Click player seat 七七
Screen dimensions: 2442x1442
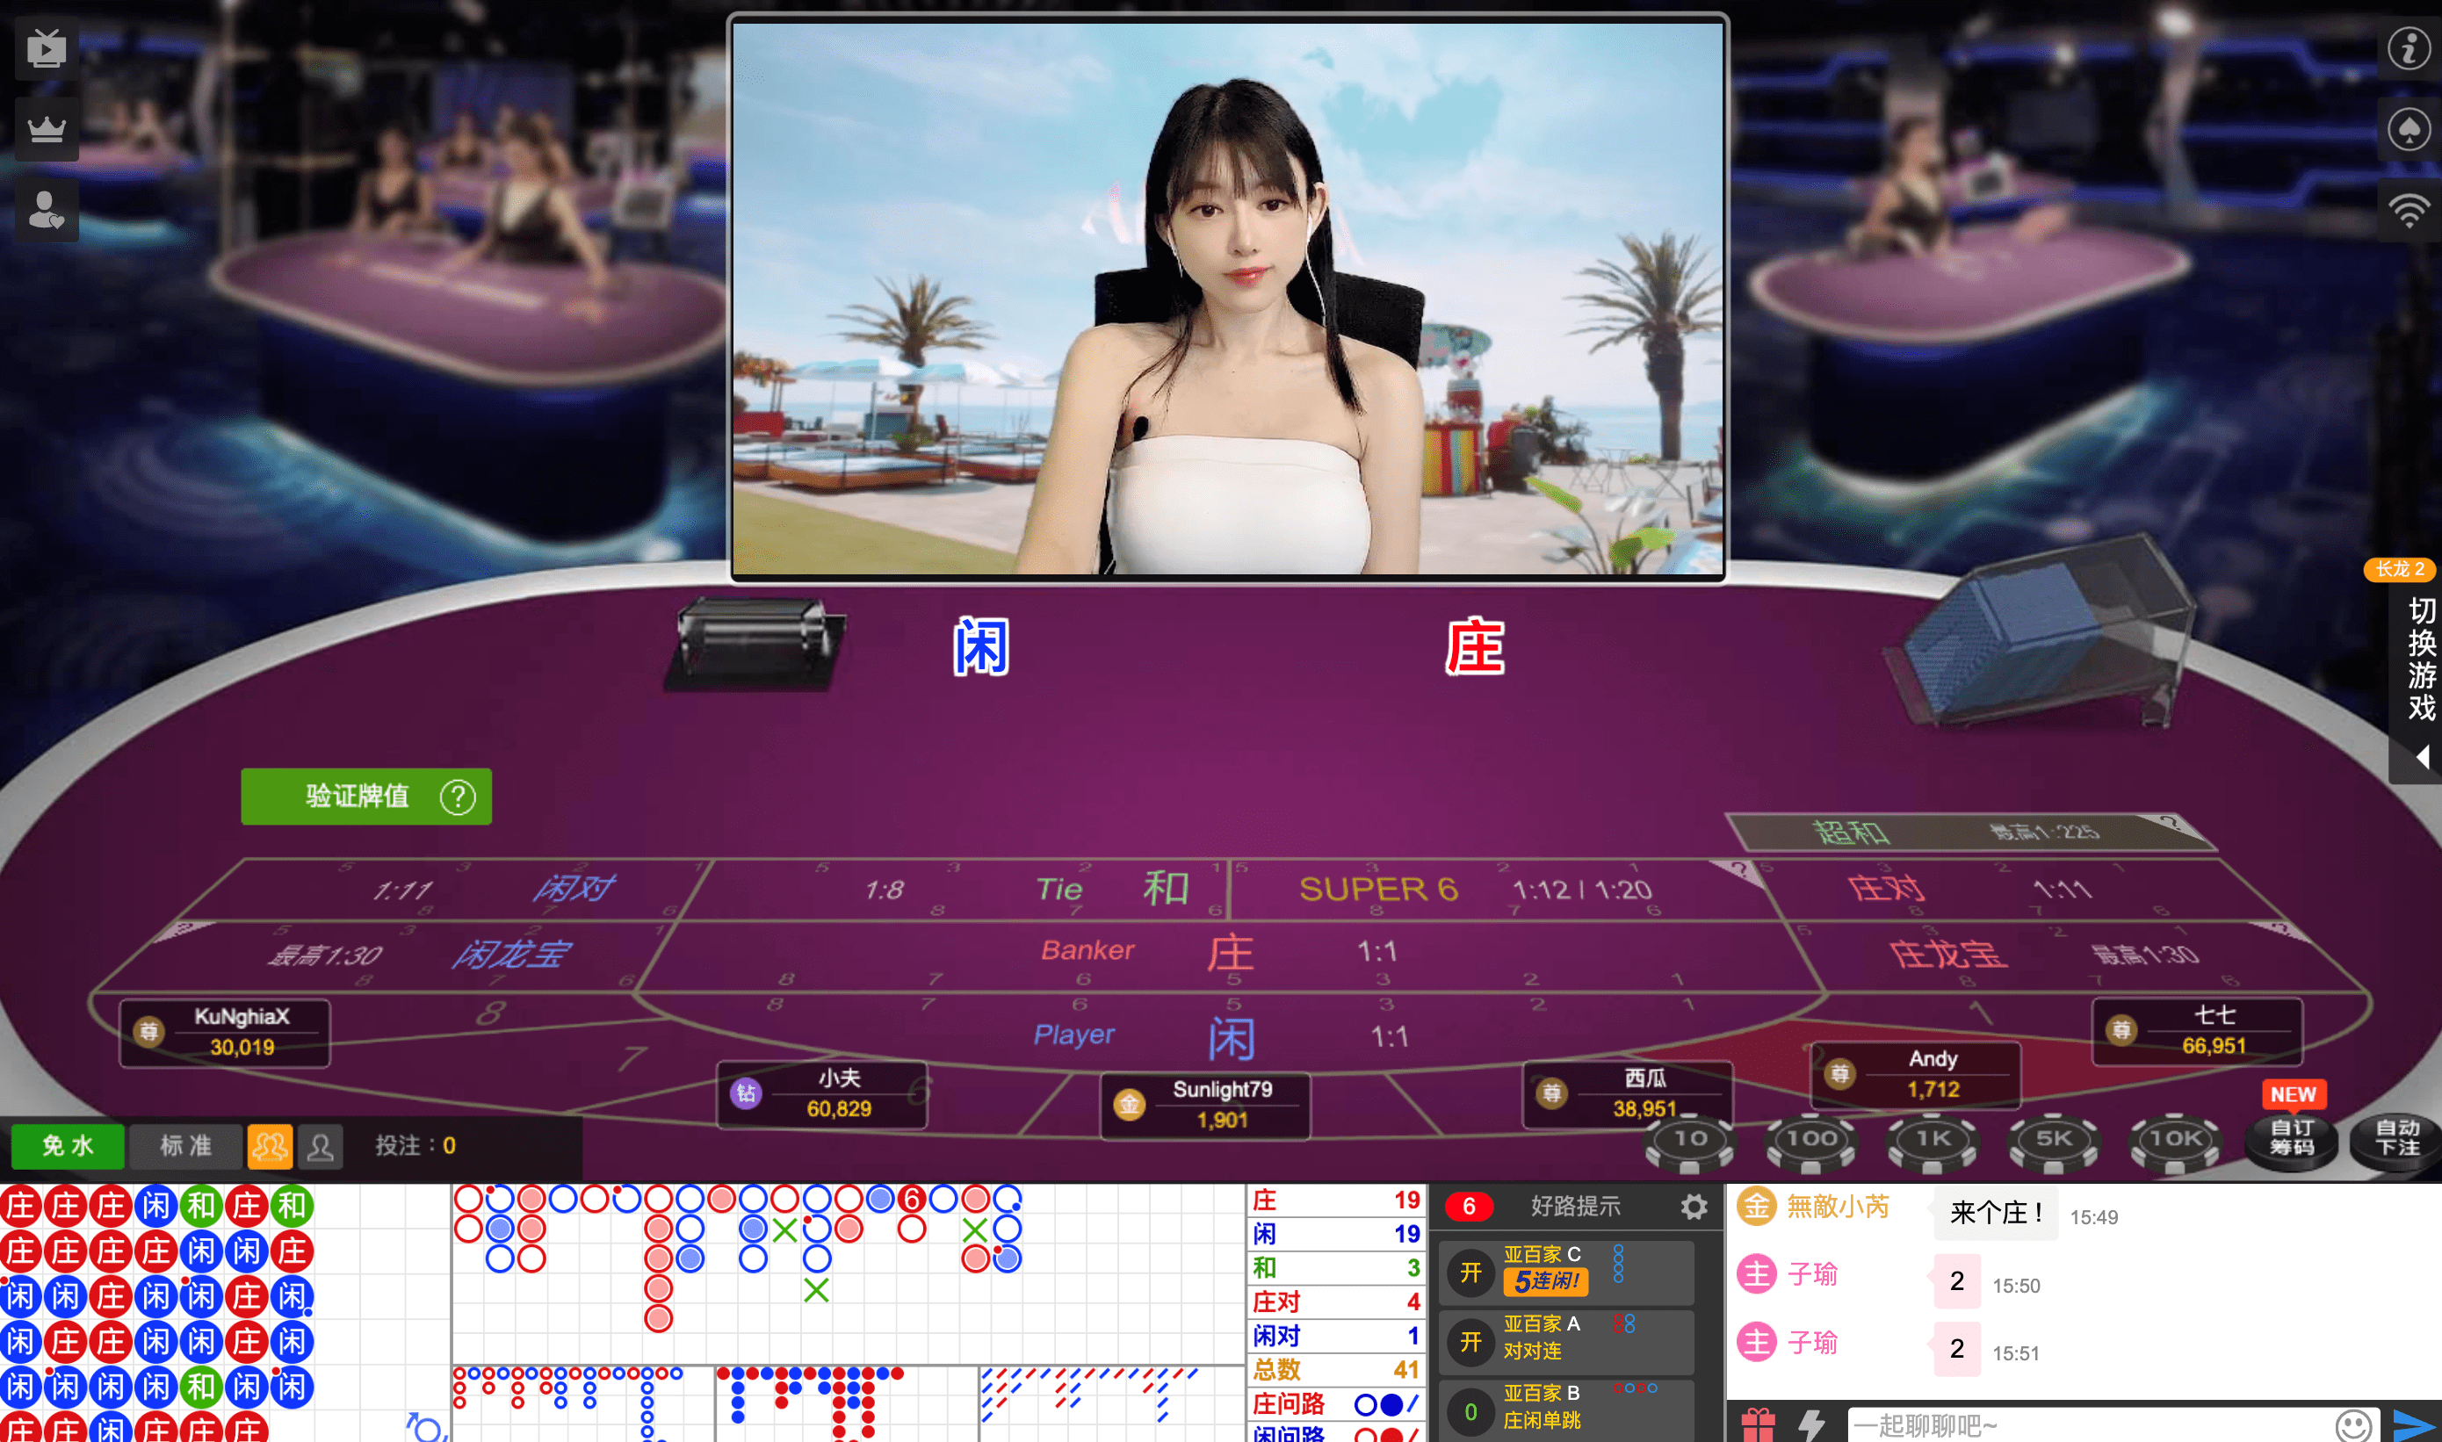[x=2197, y=1031]
